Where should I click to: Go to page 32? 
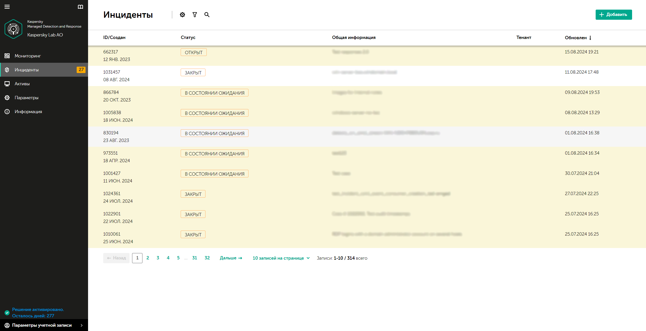(207, 258)
